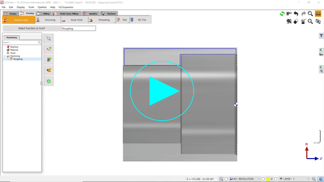Click the green power icon
This screenshot has height=182, width=324.
point(49,81)
